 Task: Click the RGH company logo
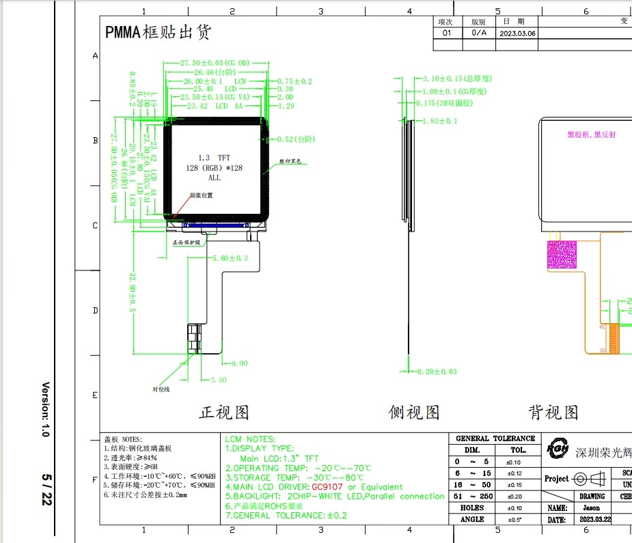558,450
